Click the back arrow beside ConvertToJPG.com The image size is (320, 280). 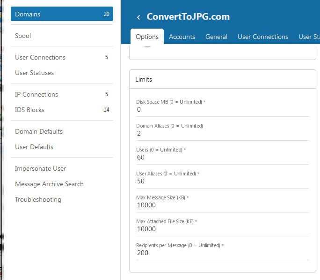(138, 17)
